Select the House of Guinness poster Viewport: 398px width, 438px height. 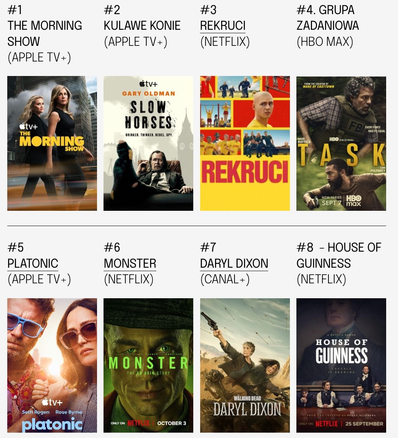coord(341,365)
